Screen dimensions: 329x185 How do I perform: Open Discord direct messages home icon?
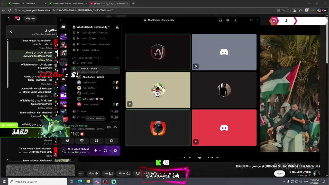point(63,27)
